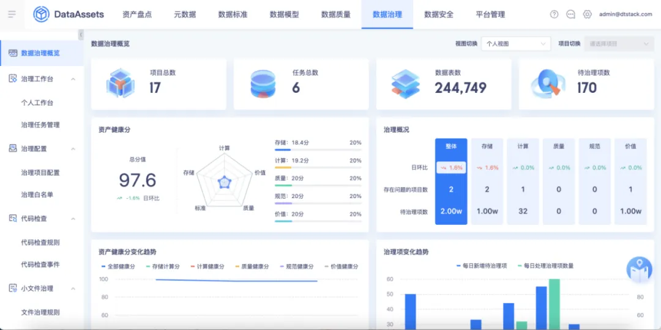661x330 pixels.
Task: Select the 整体 column in 治理概况
Action: tap(451, 182)
